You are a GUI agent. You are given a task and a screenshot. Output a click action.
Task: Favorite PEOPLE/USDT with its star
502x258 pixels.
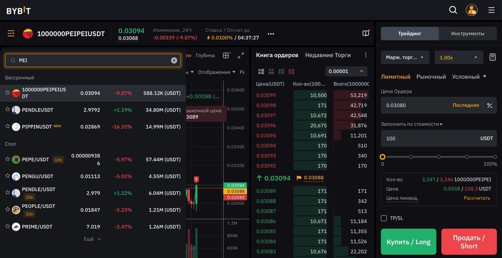(x=7, y=209)
